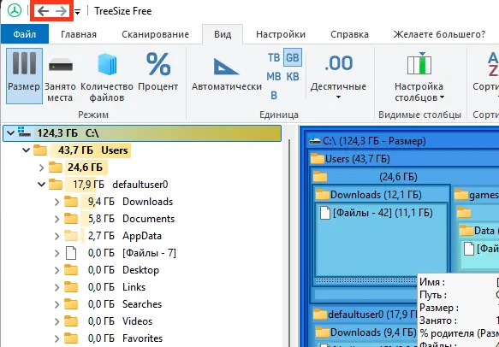Click the 24,6 ГБ folder icon
The width and height of the screenshot is (499, 347).
point(56,168)
